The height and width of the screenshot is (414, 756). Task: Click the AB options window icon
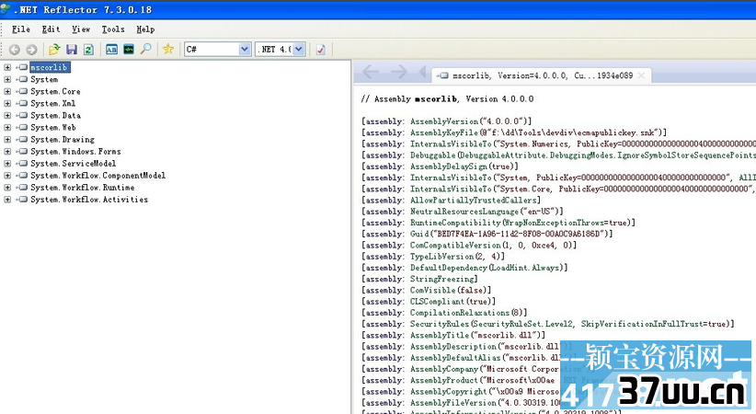click(x=111, y=49)
